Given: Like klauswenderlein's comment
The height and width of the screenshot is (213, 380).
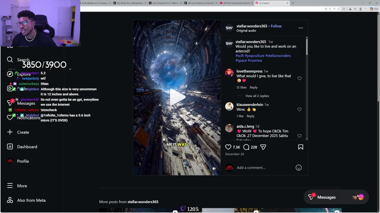Looking at the screenshot, I should 300,109.
